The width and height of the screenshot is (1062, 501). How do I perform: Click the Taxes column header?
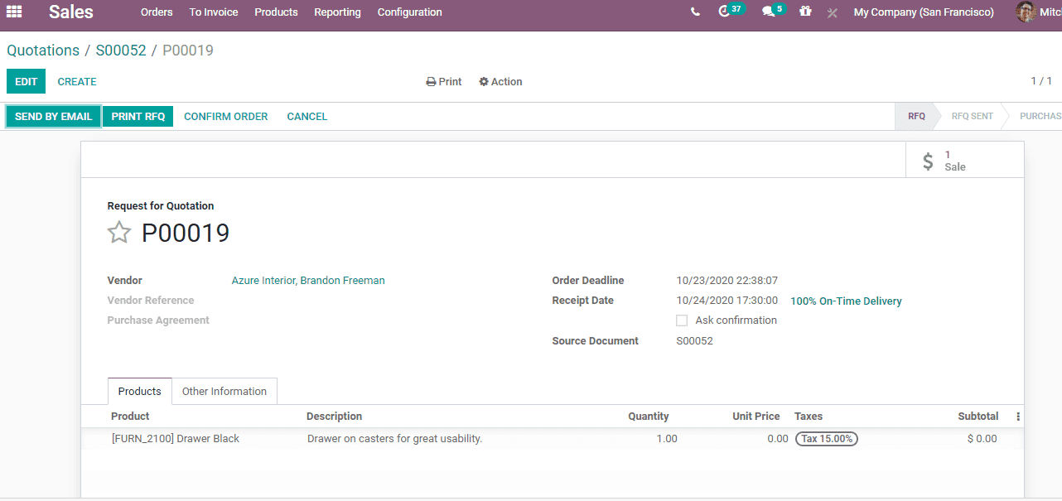809,417
